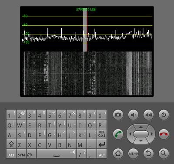This screenshot has height=164, width=174.
Task: Click the gray tuning filter band on spectrum
Action: tap(85, 30)
